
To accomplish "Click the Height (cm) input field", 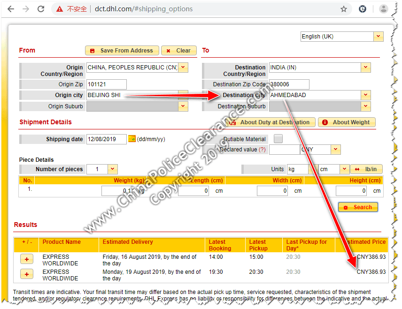I will (351, 191).
